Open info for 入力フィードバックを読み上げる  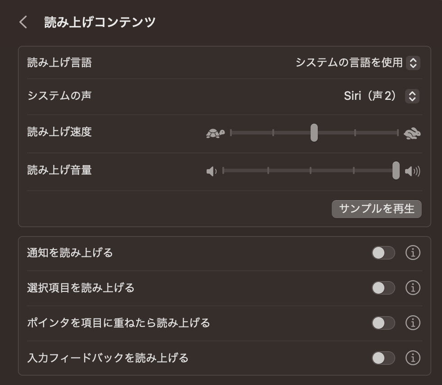[x=413, y=358]
